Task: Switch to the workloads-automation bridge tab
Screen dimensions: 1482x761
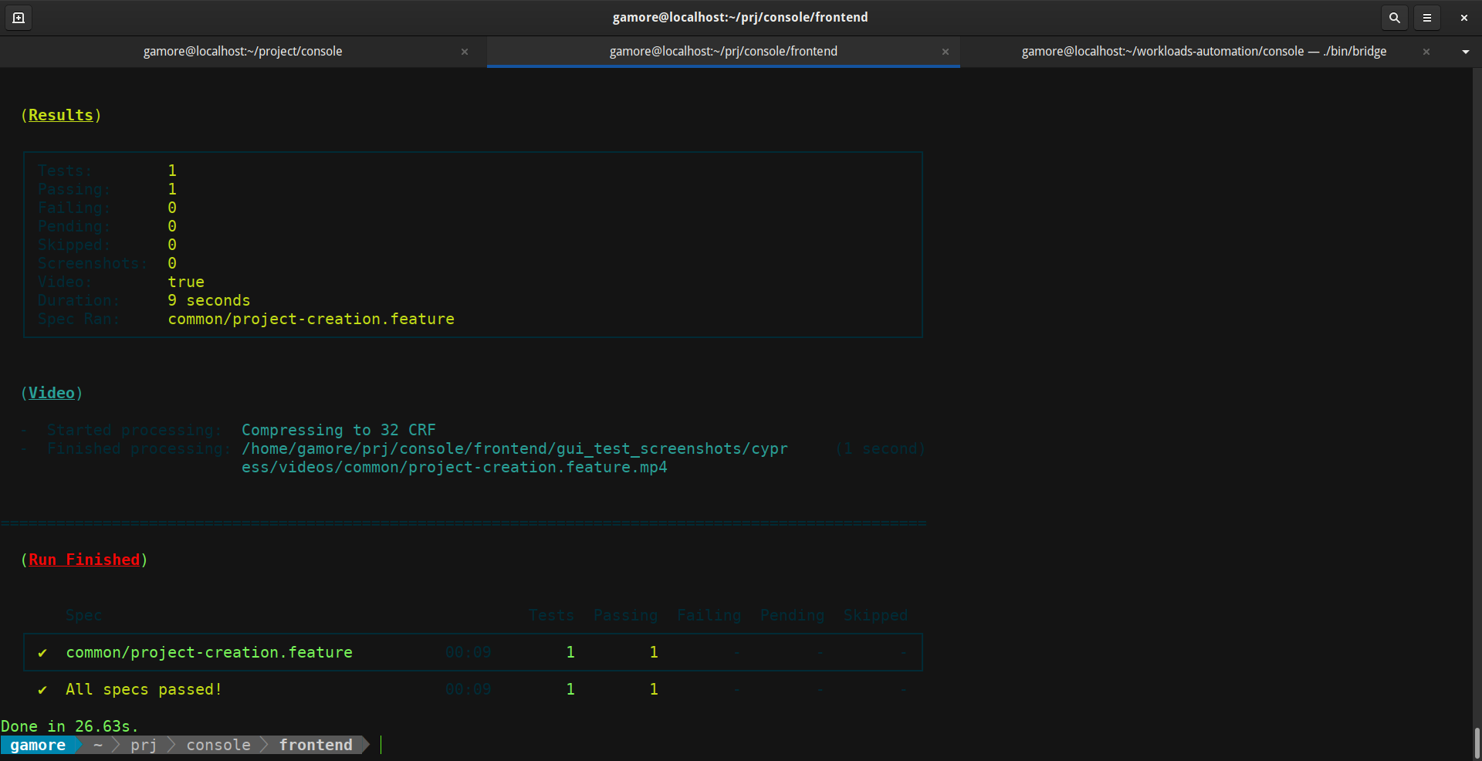Action: [x=1203, y=51]
